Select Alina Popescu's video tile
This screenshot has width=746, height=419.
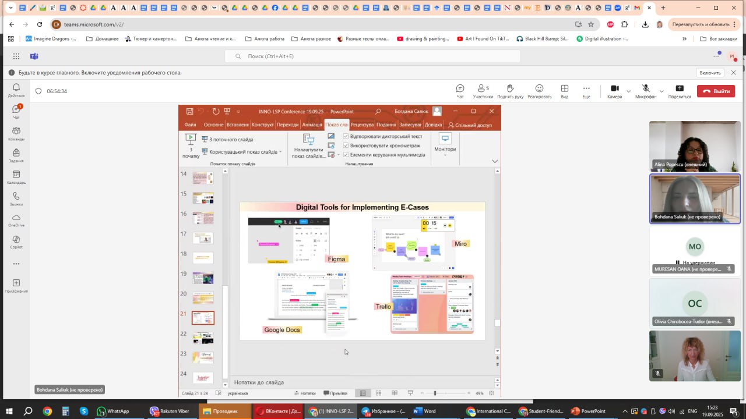695,145
